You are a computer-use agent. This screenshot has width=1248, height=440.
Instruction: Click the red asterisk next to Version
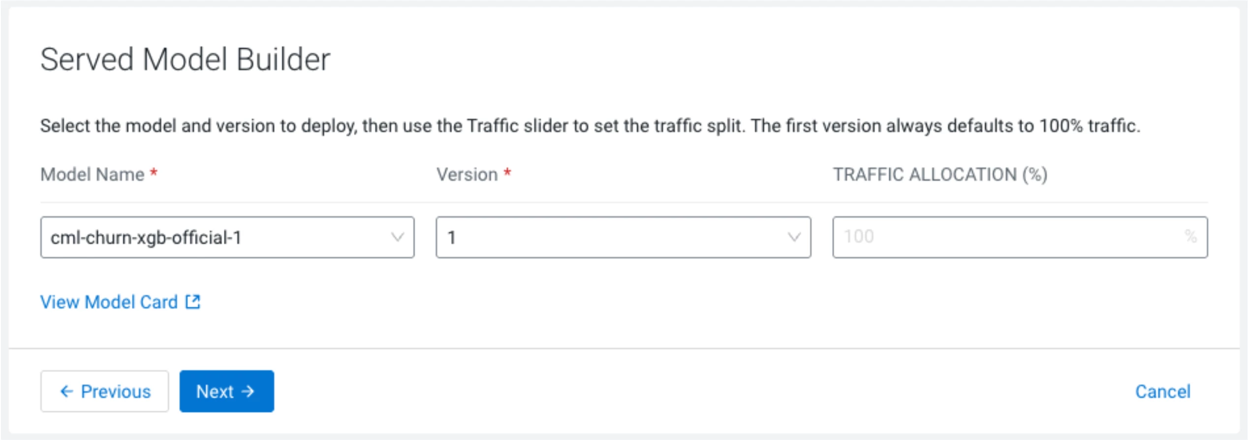pos(507,172)
